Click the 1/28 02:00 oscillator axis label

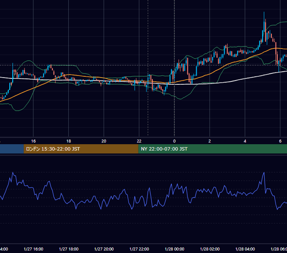pos(210,249)
